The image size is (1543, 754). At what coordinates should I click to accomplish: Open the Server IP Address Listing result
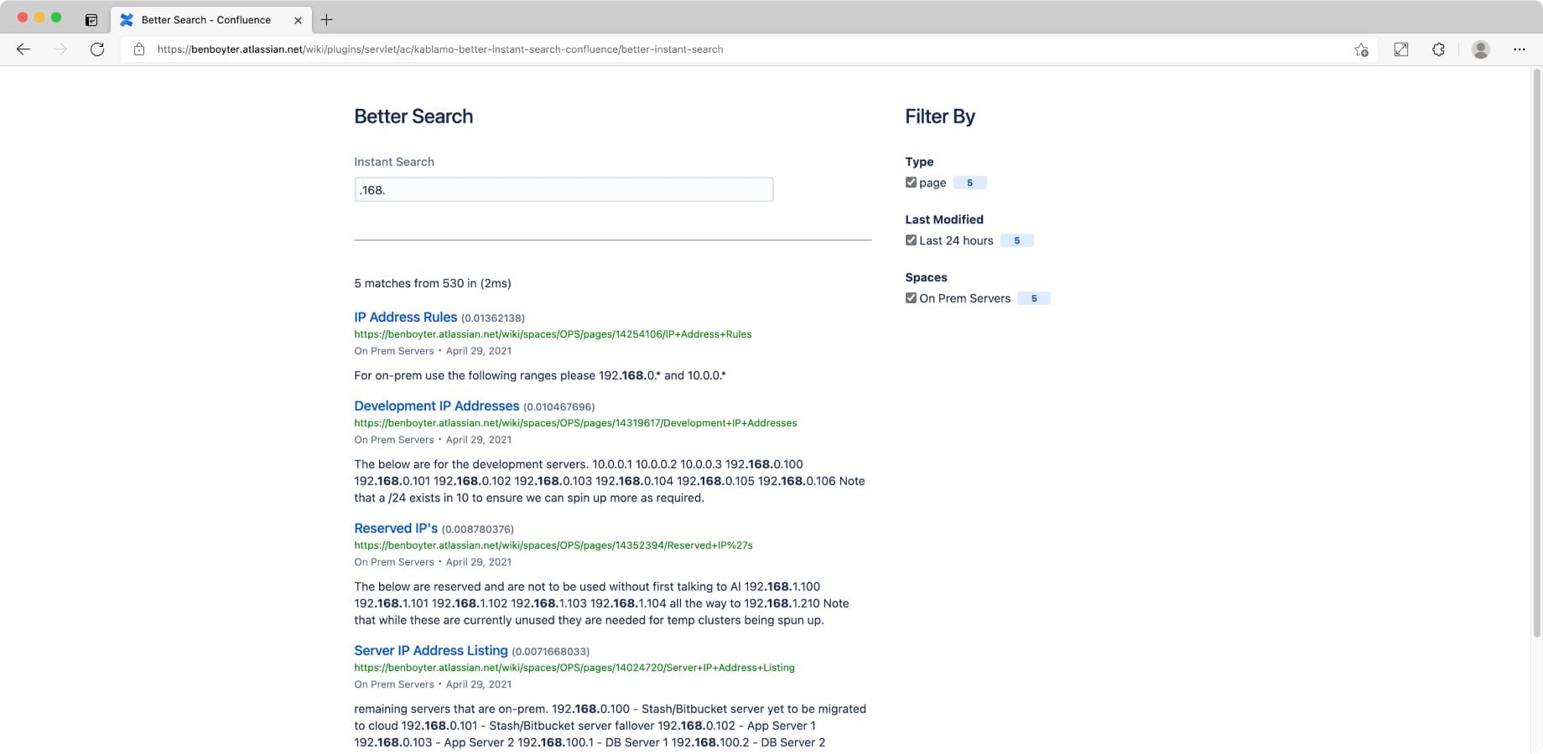430,650
